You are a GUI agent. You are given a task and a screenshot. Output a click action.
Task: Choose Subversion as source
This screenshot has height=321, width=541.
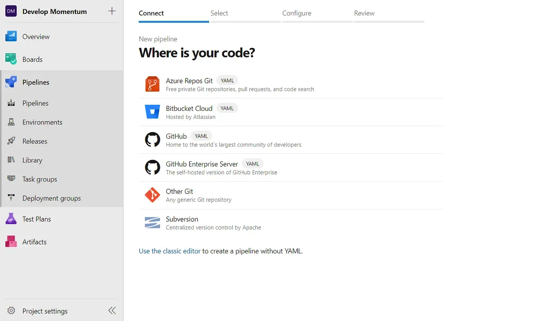tap(291, 223)
